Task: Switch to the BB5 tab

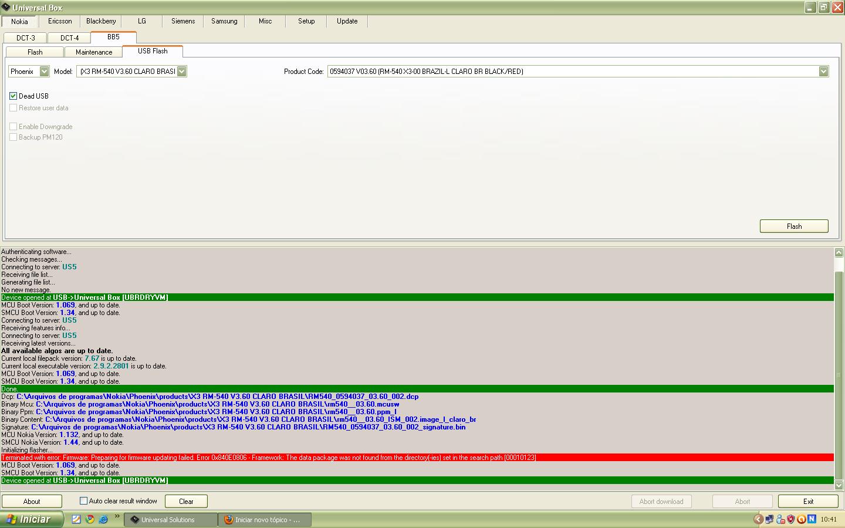Action: point(113,37)
